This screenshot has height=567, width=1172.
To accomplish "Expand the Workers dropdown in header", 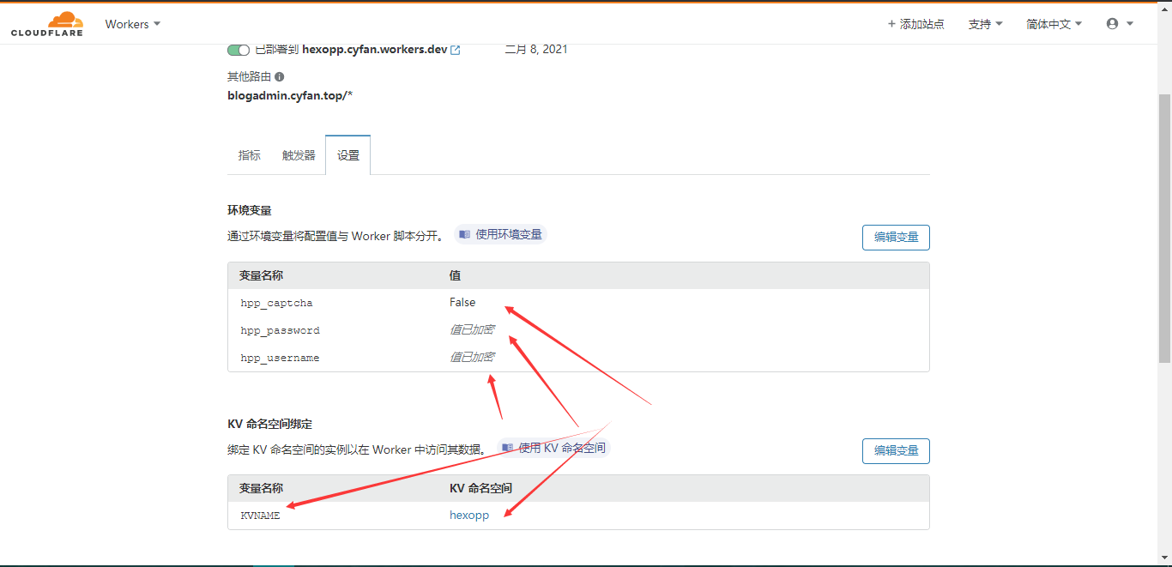I will [x=133, y=24].
